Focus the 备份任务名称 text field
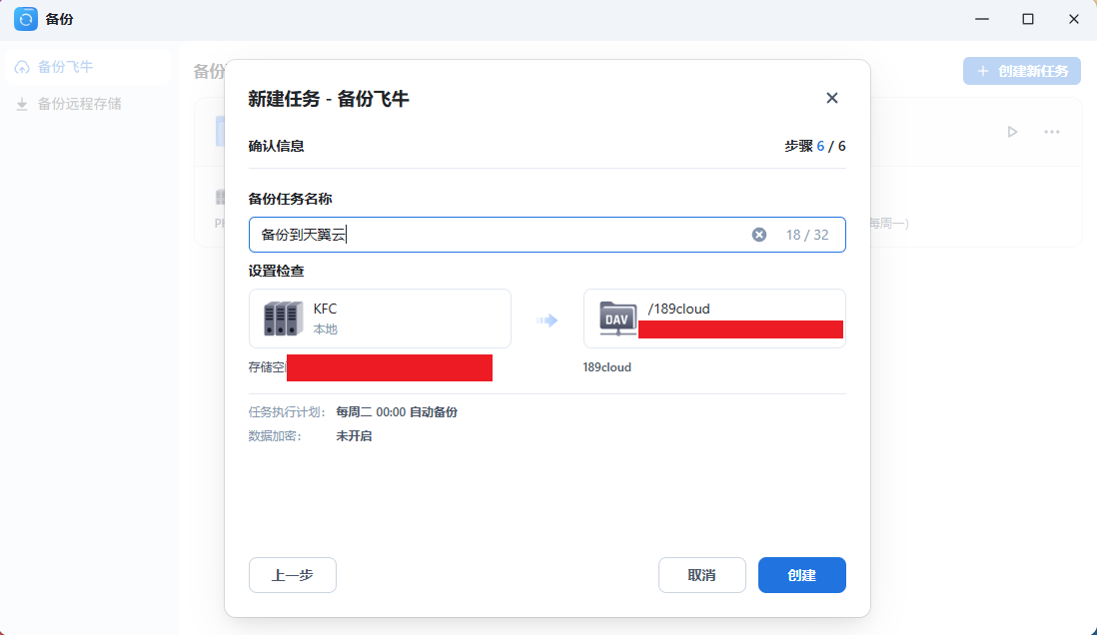1097x635 pixels. pos(500,235)
